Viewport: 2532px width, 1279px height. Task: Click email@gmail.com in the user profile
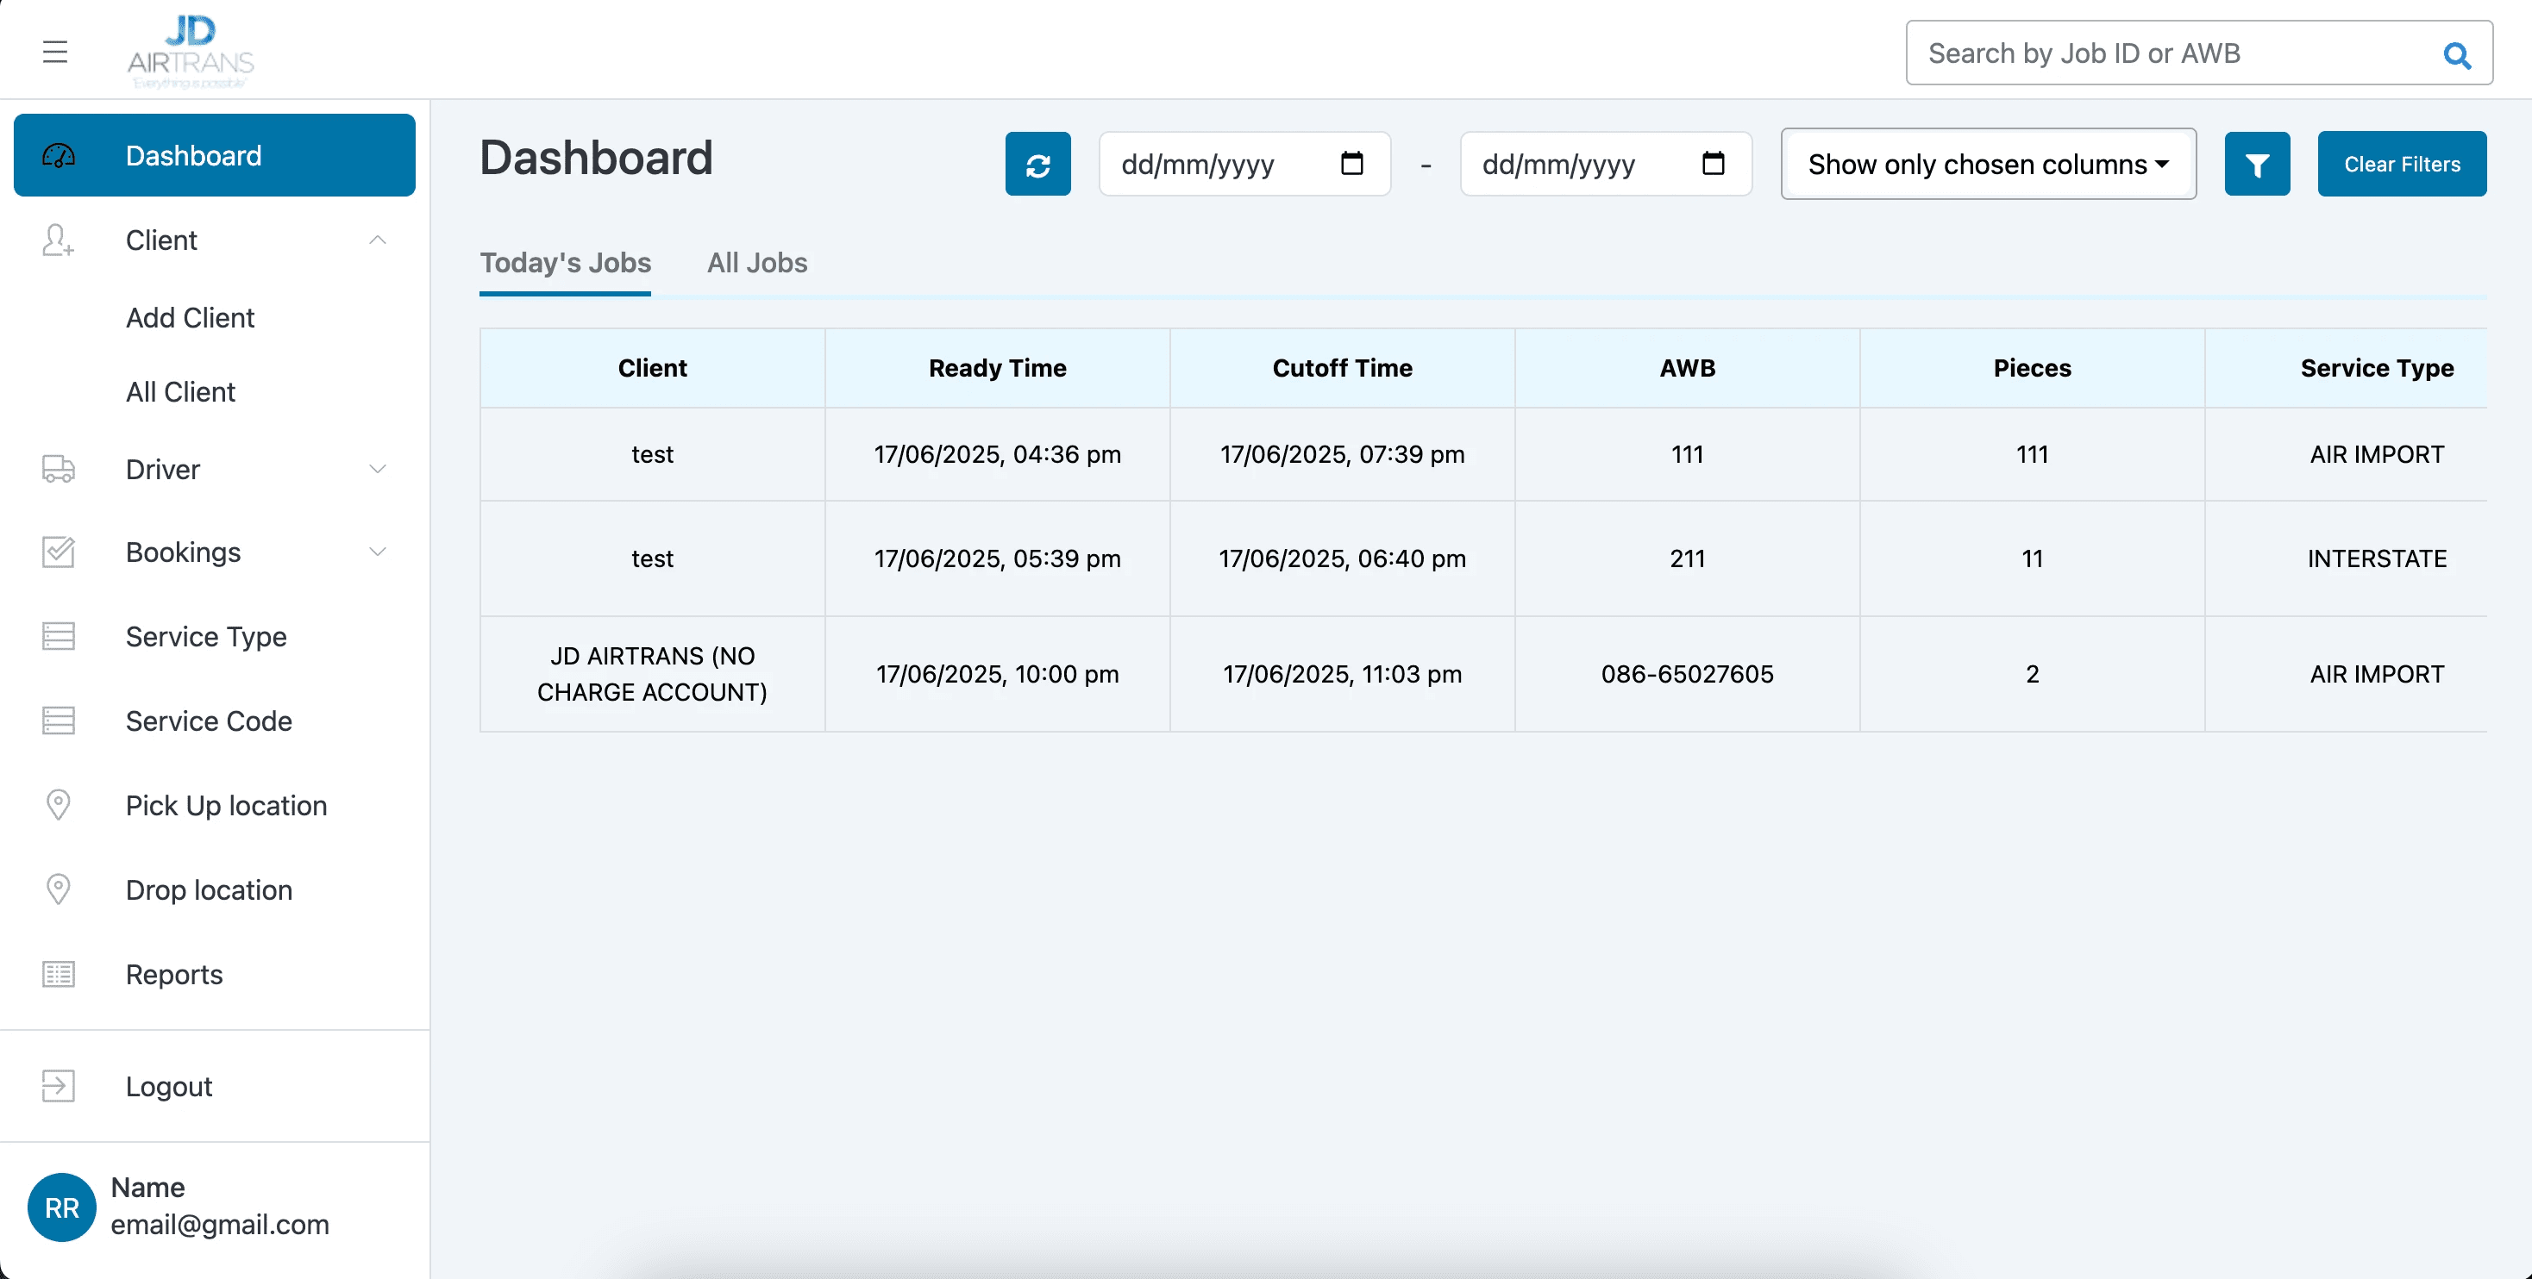pos(219,1224)
